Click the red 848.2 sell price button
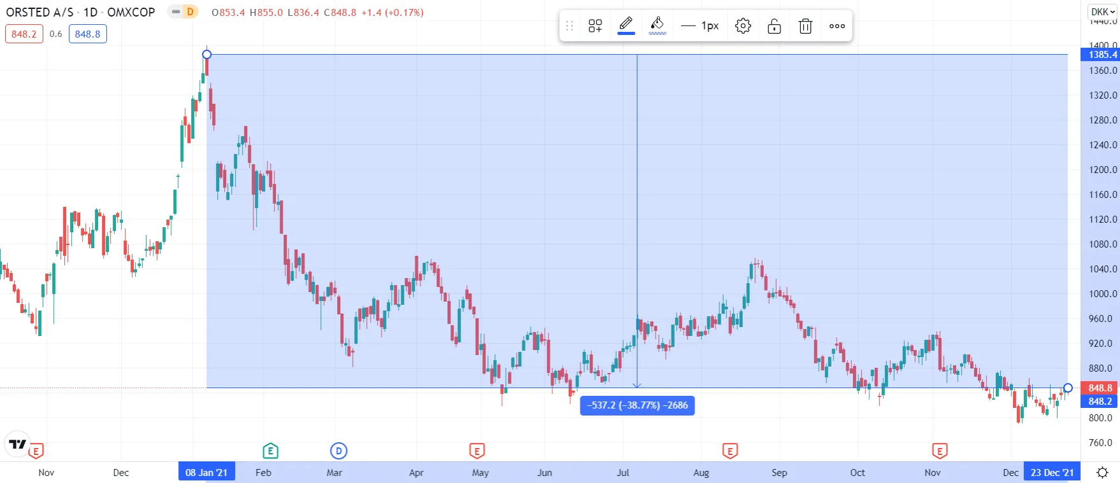 tap(24, 34)
